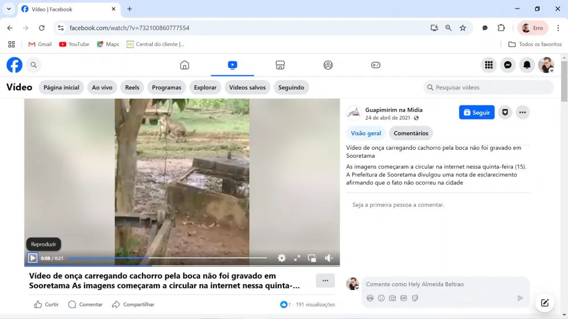Image resolution: width=568 pixels, height=319 pixels.
Task: Select the Explorar chip
Action: [x=205, y=87]
